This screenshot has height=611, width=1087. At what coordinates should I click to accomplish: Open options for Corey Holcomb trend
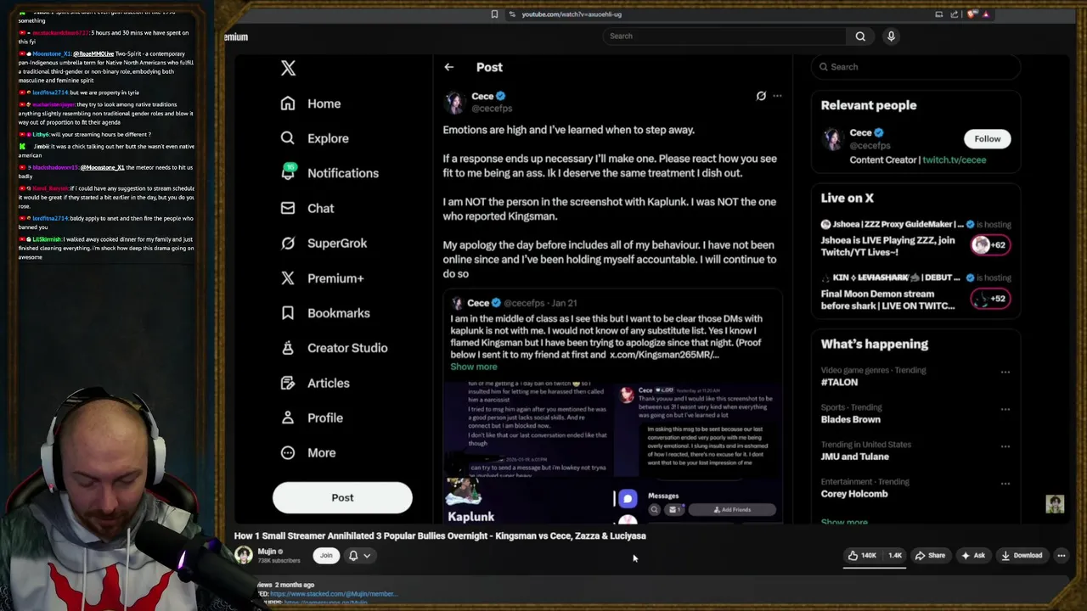click(x=1005, y=484)
